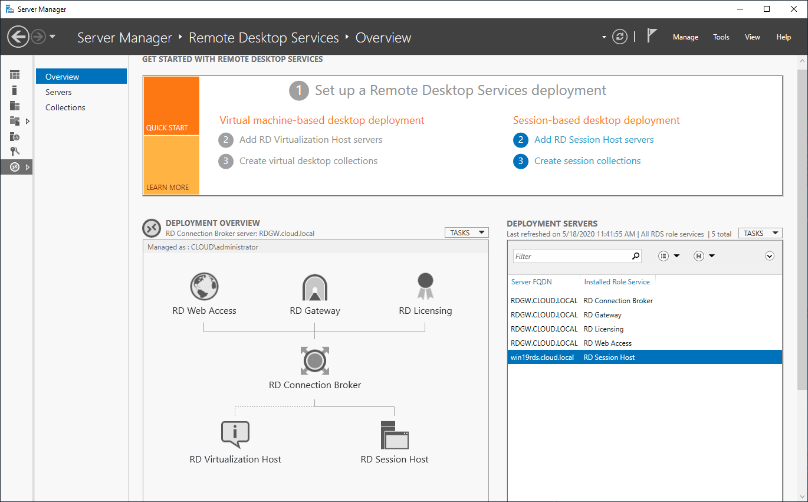Image resolution: width=808 pixels, height=502 pixels.
Task: Click the RD Web Access deployment icon
Action: 204,287
